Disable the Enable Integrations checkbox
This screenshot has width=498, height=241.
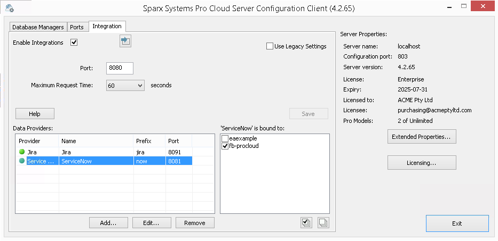(x=74, y=43)
